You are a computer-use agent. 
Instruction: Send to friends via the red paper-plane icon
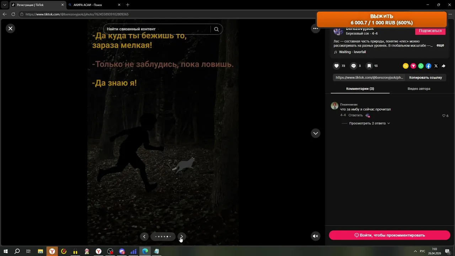pyautogui.click(x=413, y=66)
